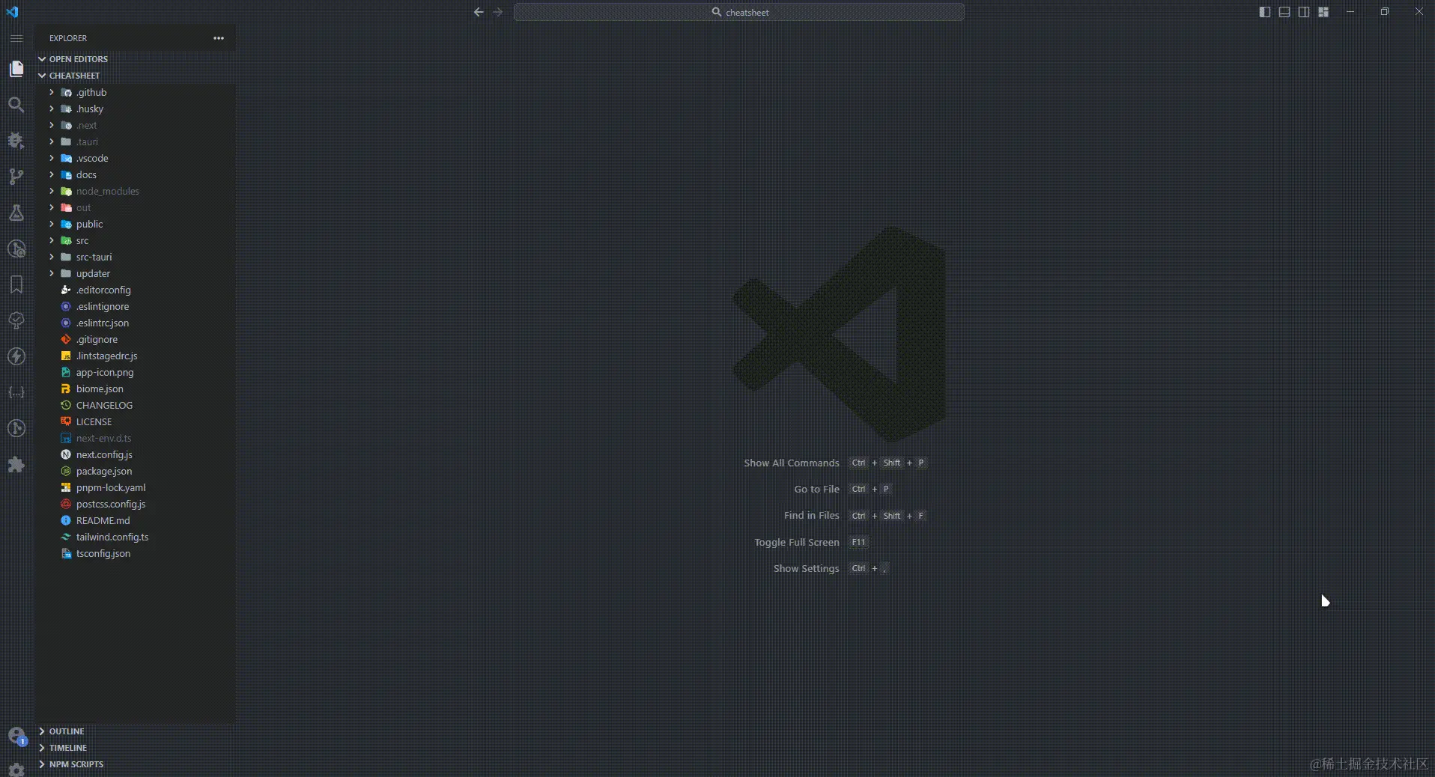The width and height of the screenshot is (1435, 777).
Task: Toggle the primary side bar layout
Action: pos(1265,12)
